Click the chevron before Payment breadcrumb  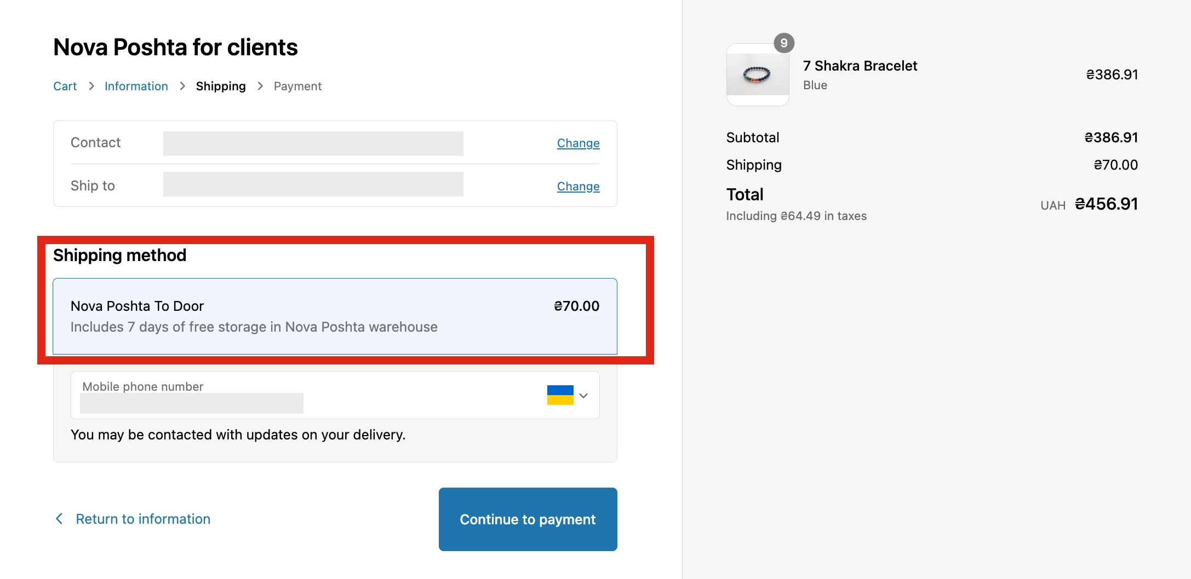coord(260,86)
